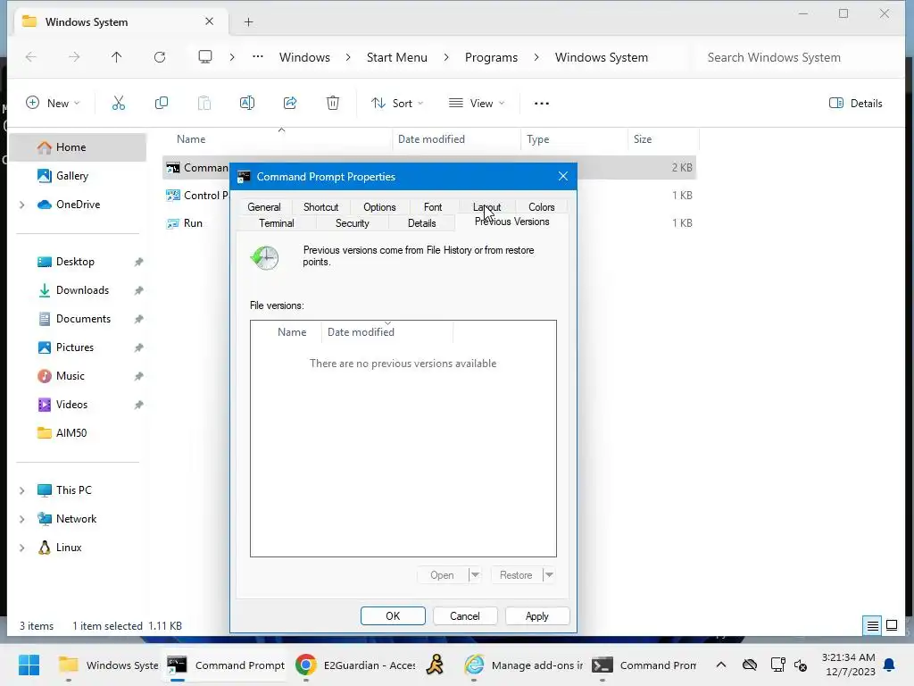
Task: Switch to the Details tab in Properties
Action: point(421,223)
